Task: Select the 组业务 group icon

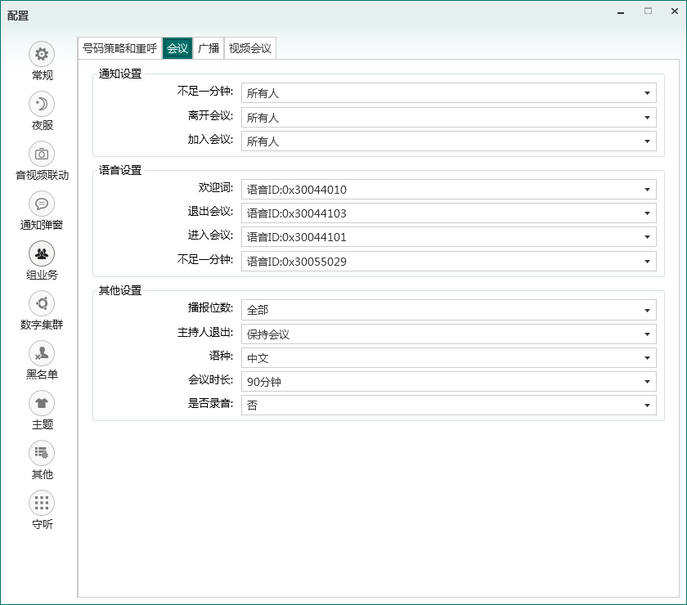Action: pyautogui.click(x=42, y=253)
